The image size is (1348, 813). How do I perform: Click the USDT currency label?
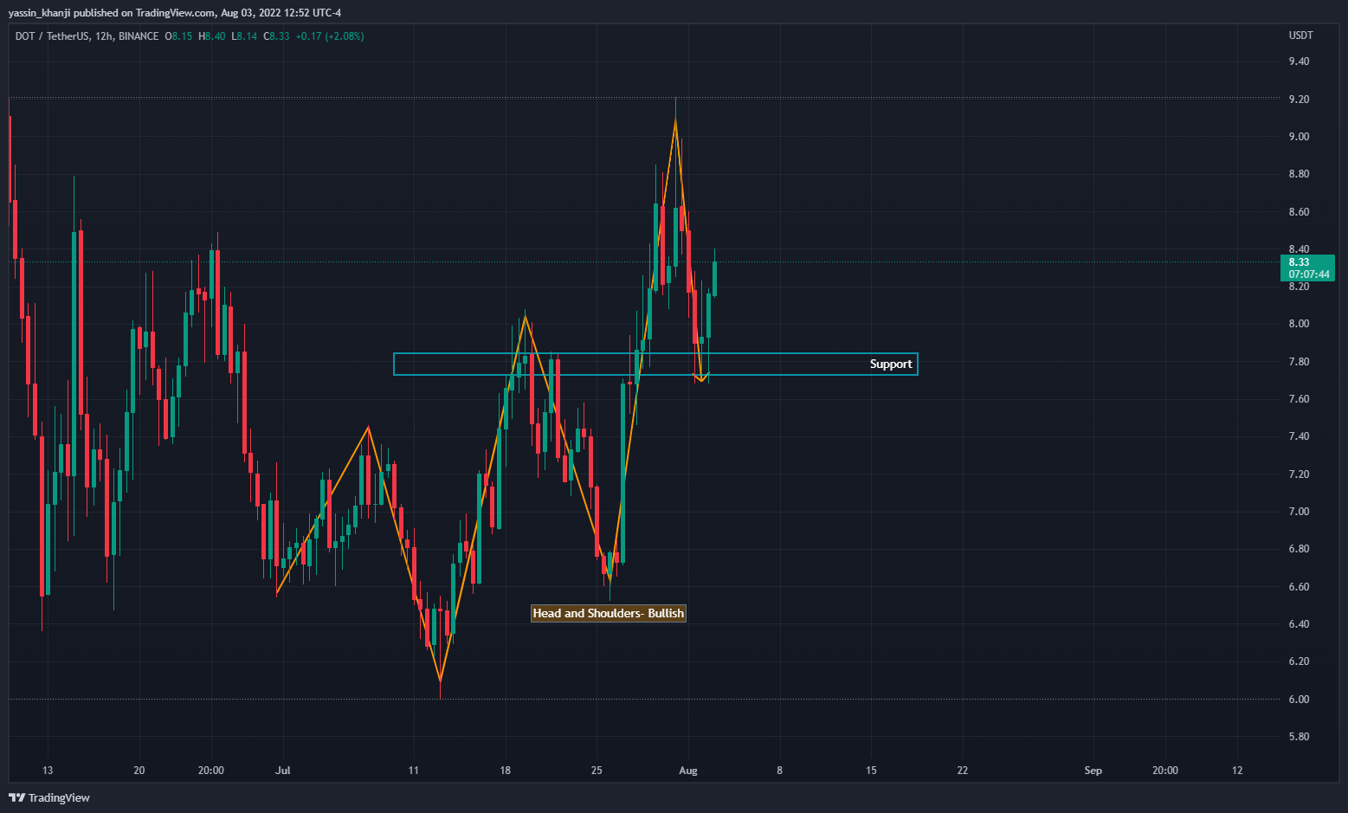tap(1300, 35)
